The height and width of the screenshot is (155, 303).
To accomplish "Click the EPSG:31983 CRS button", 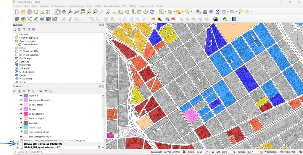I will [288, 152].
